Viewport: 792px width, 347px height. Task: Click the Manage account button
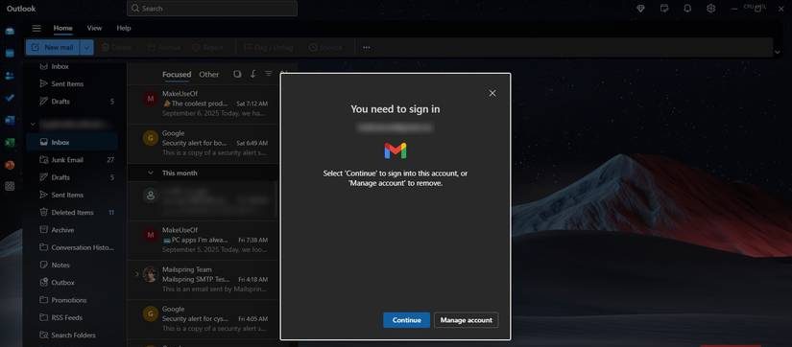coord(467,320)
